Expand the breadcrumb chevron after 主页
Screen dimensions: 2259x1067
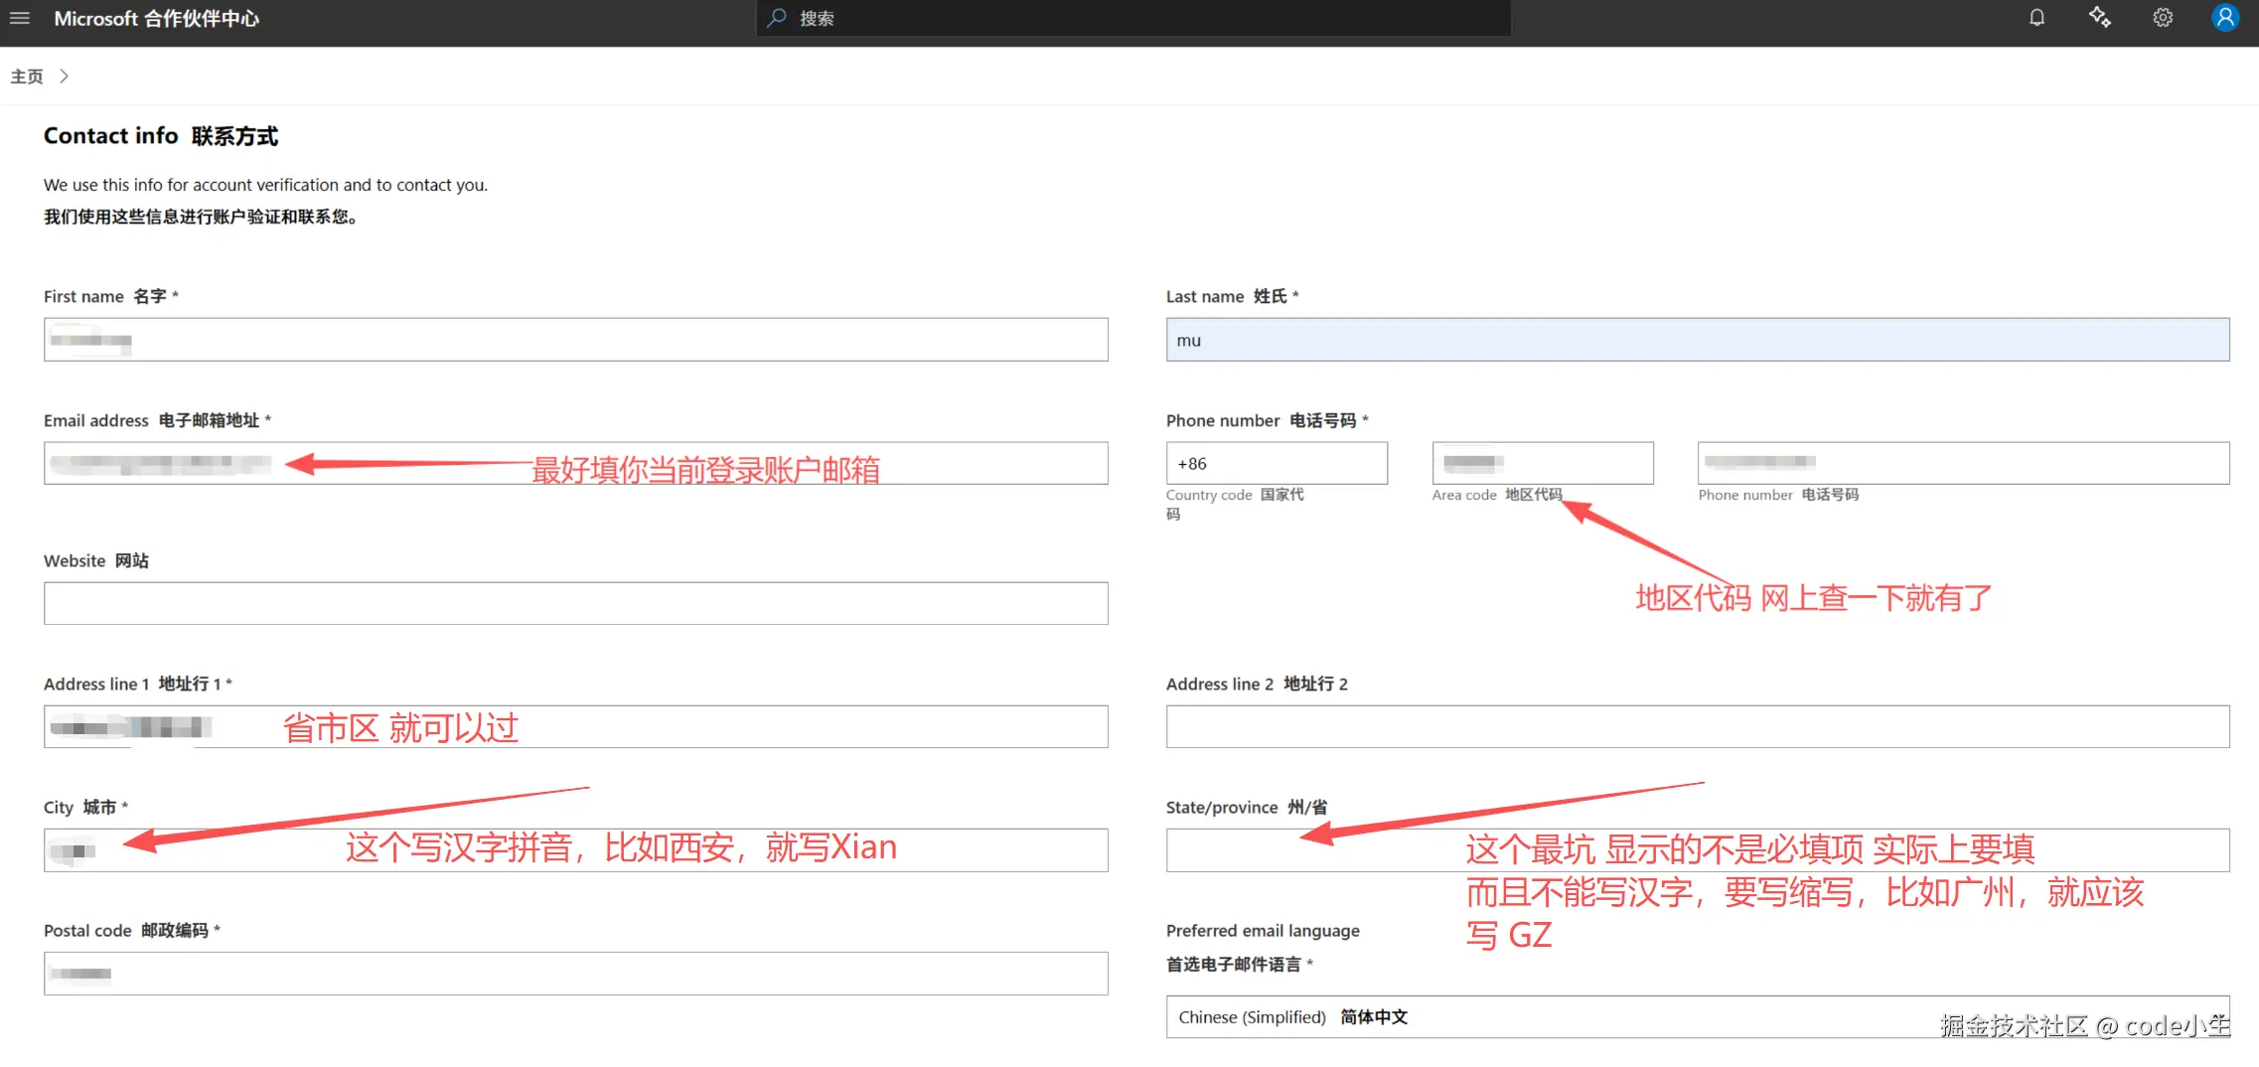(64, 76)
